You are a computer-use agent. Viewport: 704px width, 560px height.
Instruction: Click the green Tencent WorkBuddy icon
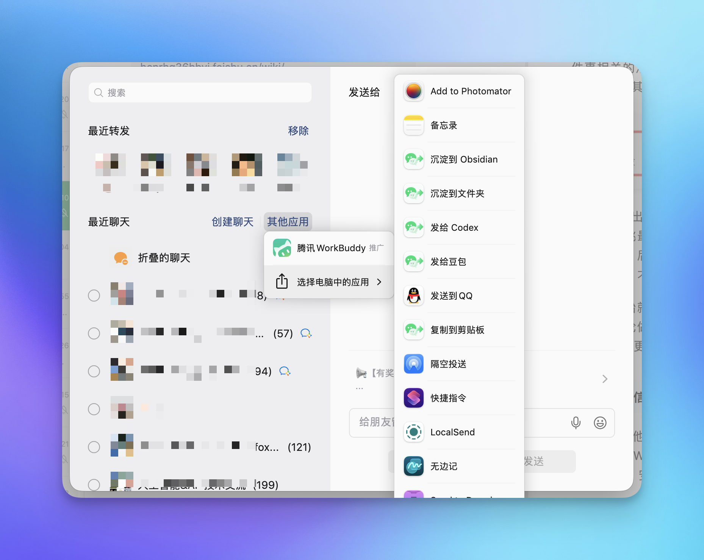(282, 248)
